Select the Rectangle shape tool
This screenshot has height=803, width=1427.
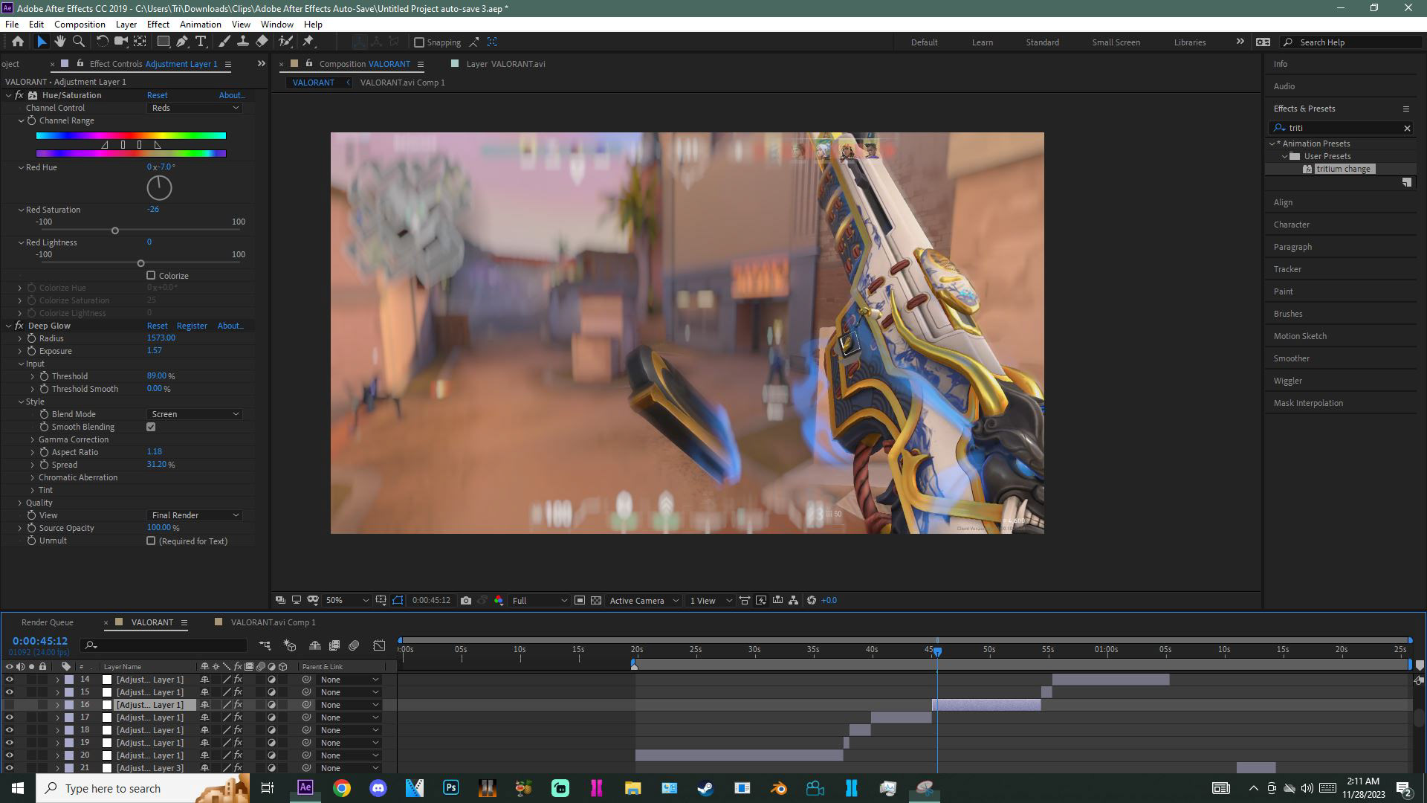click(163, 42)
